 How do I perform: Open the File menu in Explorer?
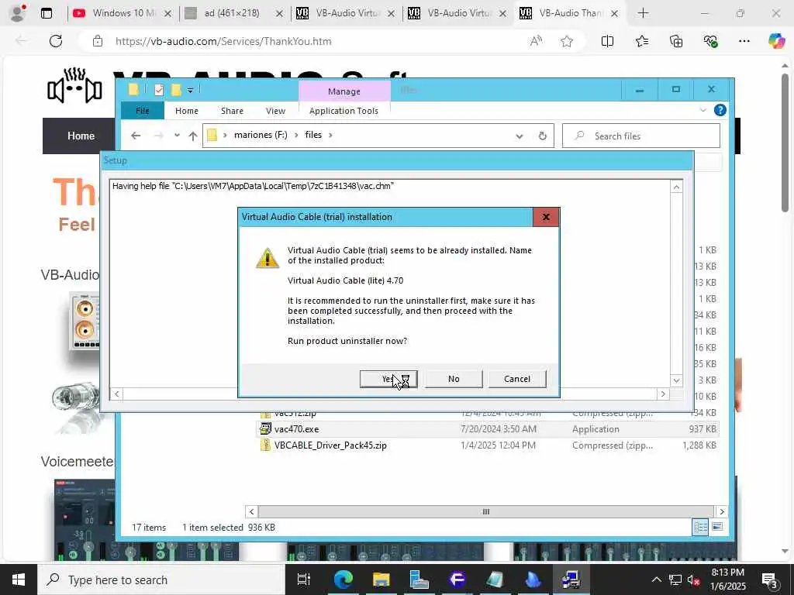pyautogui.click(x=143, y=111)
